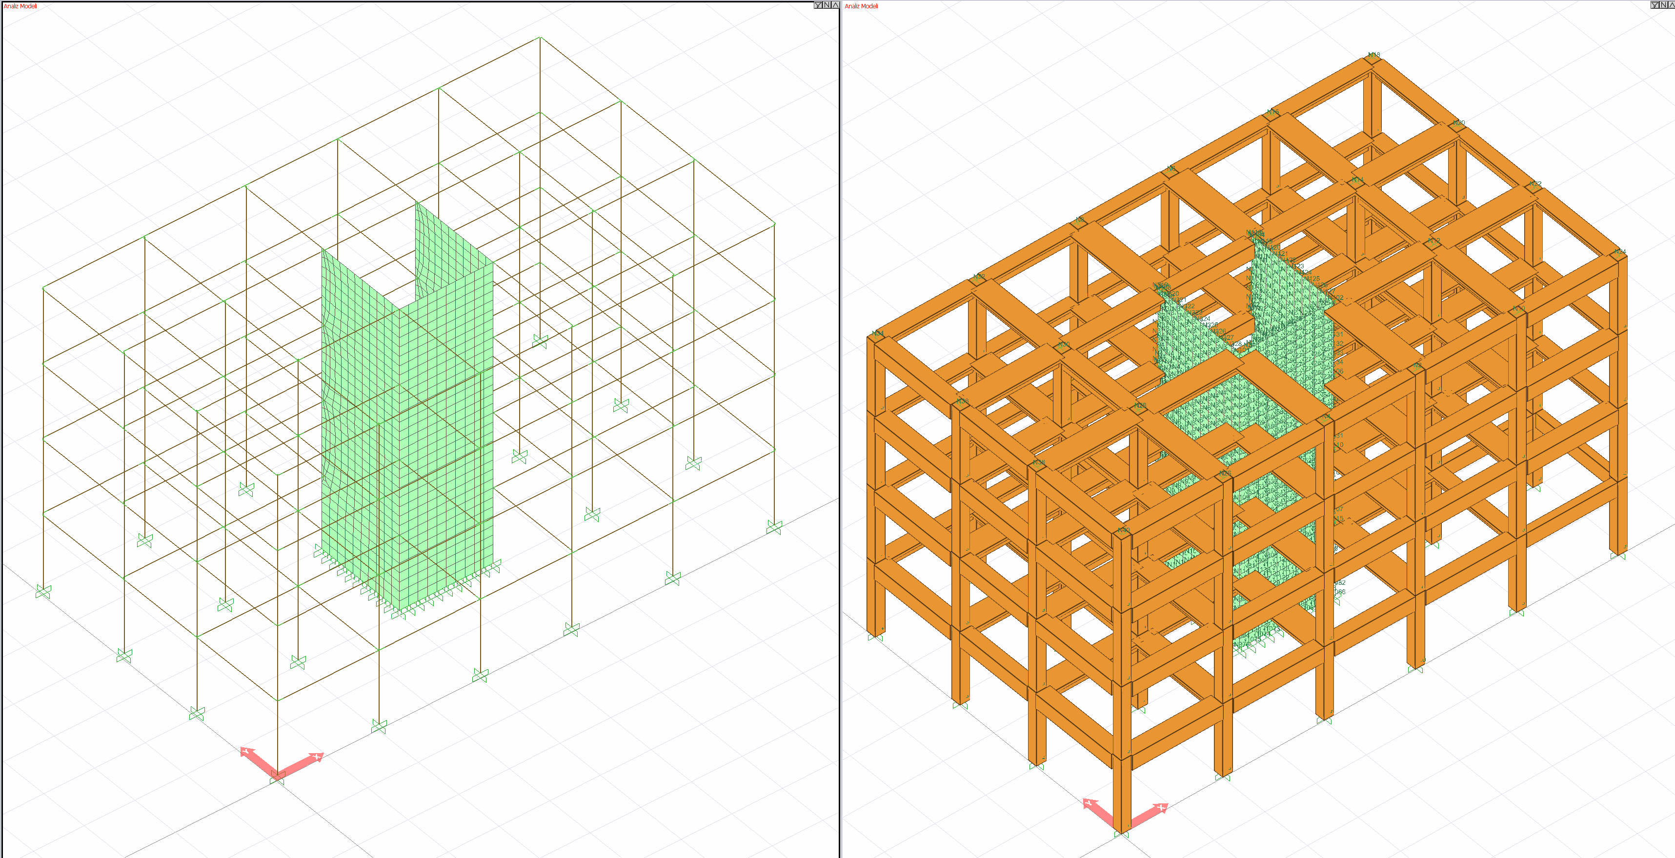Open the filter icon in left viewport

click(x=818, y=5)
